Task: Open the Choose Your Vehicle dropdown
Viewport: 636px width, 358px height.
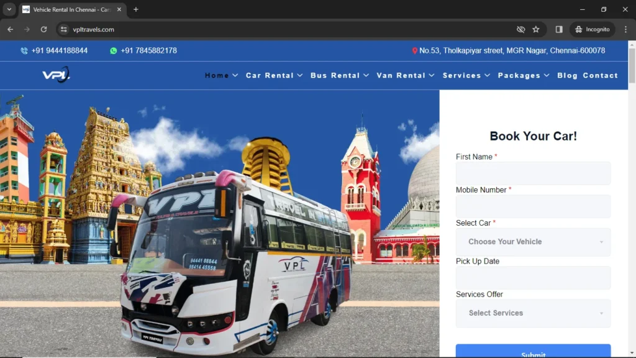Action: (532, 242)
